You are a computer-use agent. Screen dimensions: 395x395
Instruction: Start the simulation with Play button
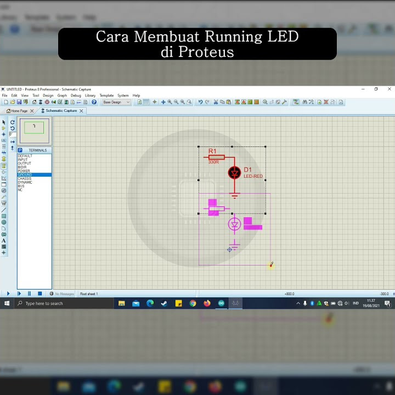pos(8,294)
